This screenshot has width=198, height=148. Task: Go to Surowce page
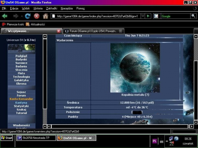21,63
